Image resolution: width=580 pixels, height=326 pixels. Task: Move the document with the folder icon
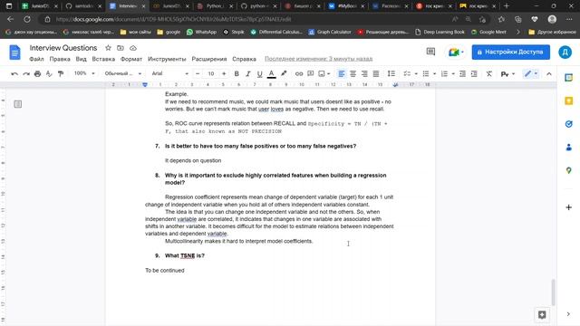point(121,48)
